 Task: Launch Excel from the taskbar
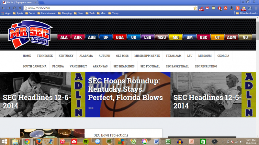(x=168, y=141)
